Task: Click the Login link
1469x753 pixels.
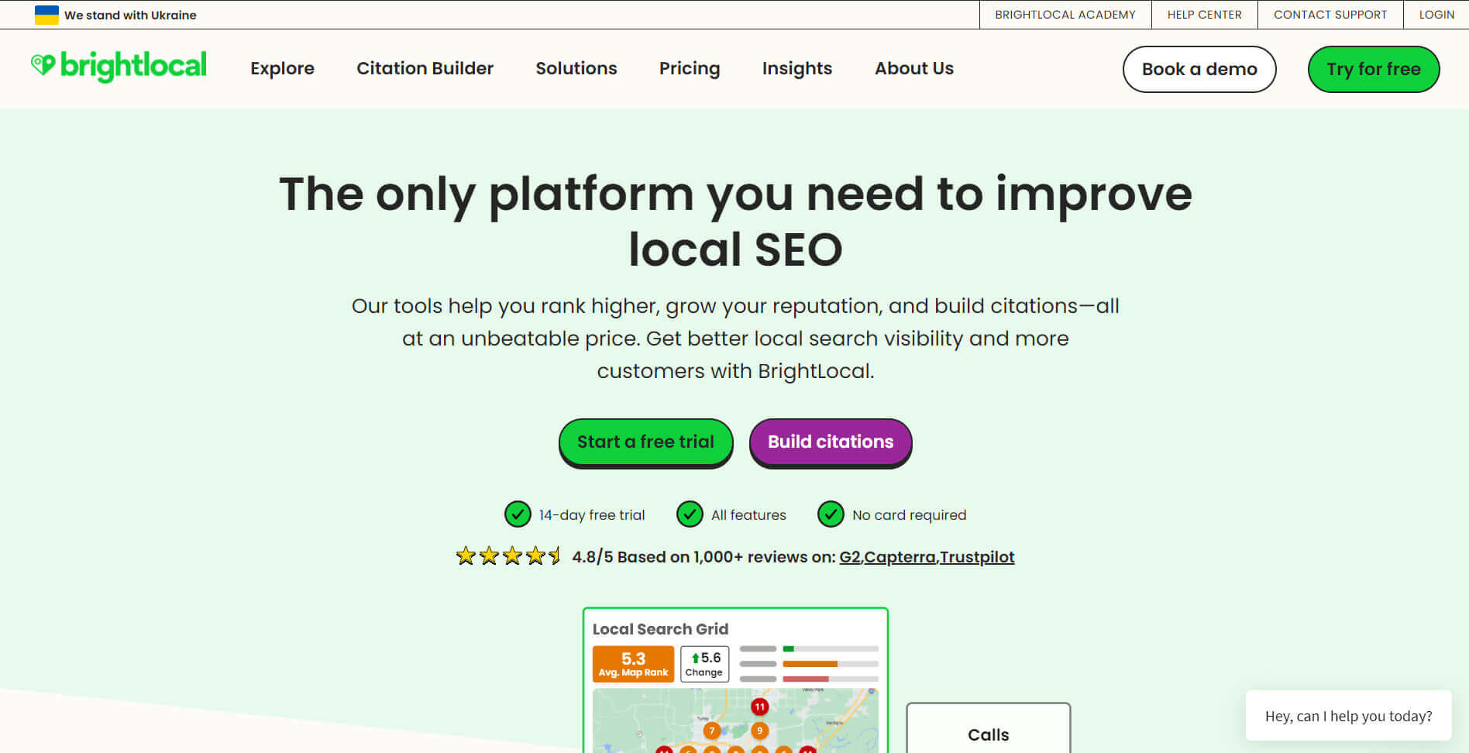Action: click(x=1436, y=15)
